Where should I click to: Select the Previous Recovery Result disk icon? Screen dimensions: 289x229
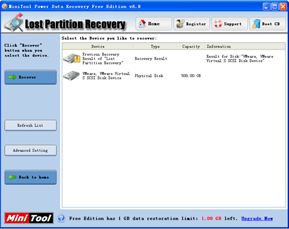72,59
